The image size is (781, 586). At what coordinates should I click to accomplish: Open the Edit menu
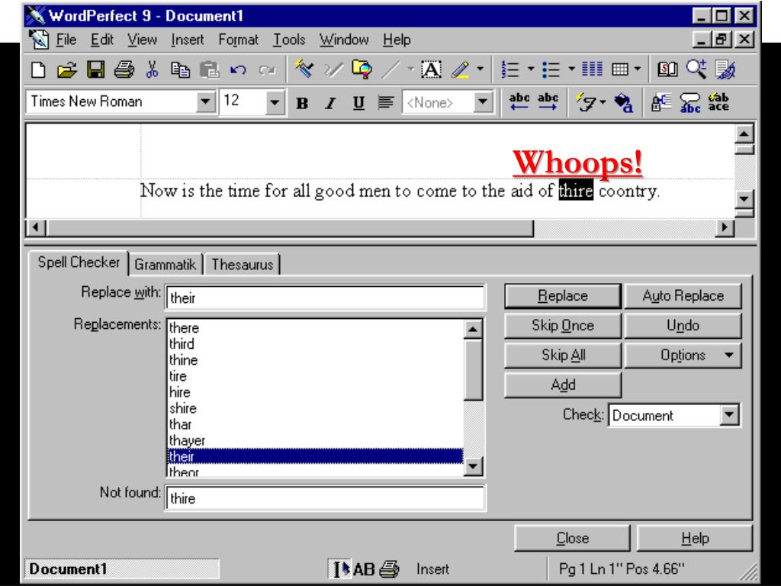pyautogui.click(x=102, y=40)
